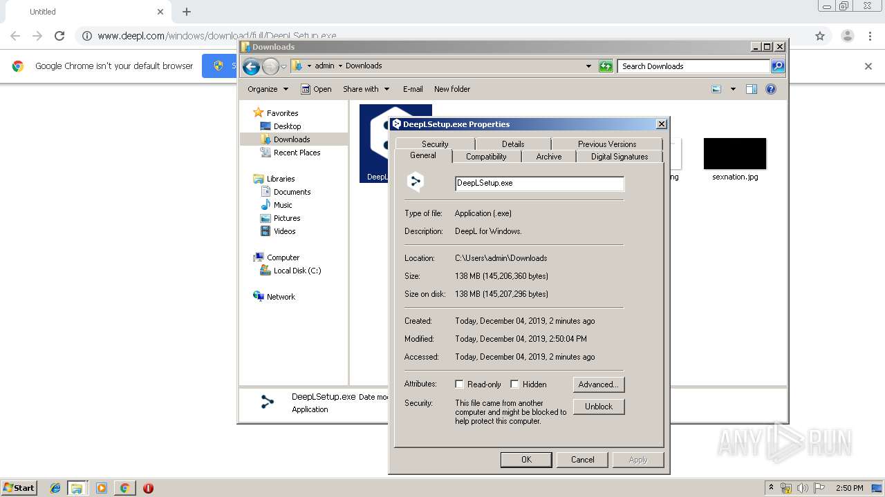Open Internet Explorer from taskbar
The width and height of the screenshot is (885, 497).
55,488
